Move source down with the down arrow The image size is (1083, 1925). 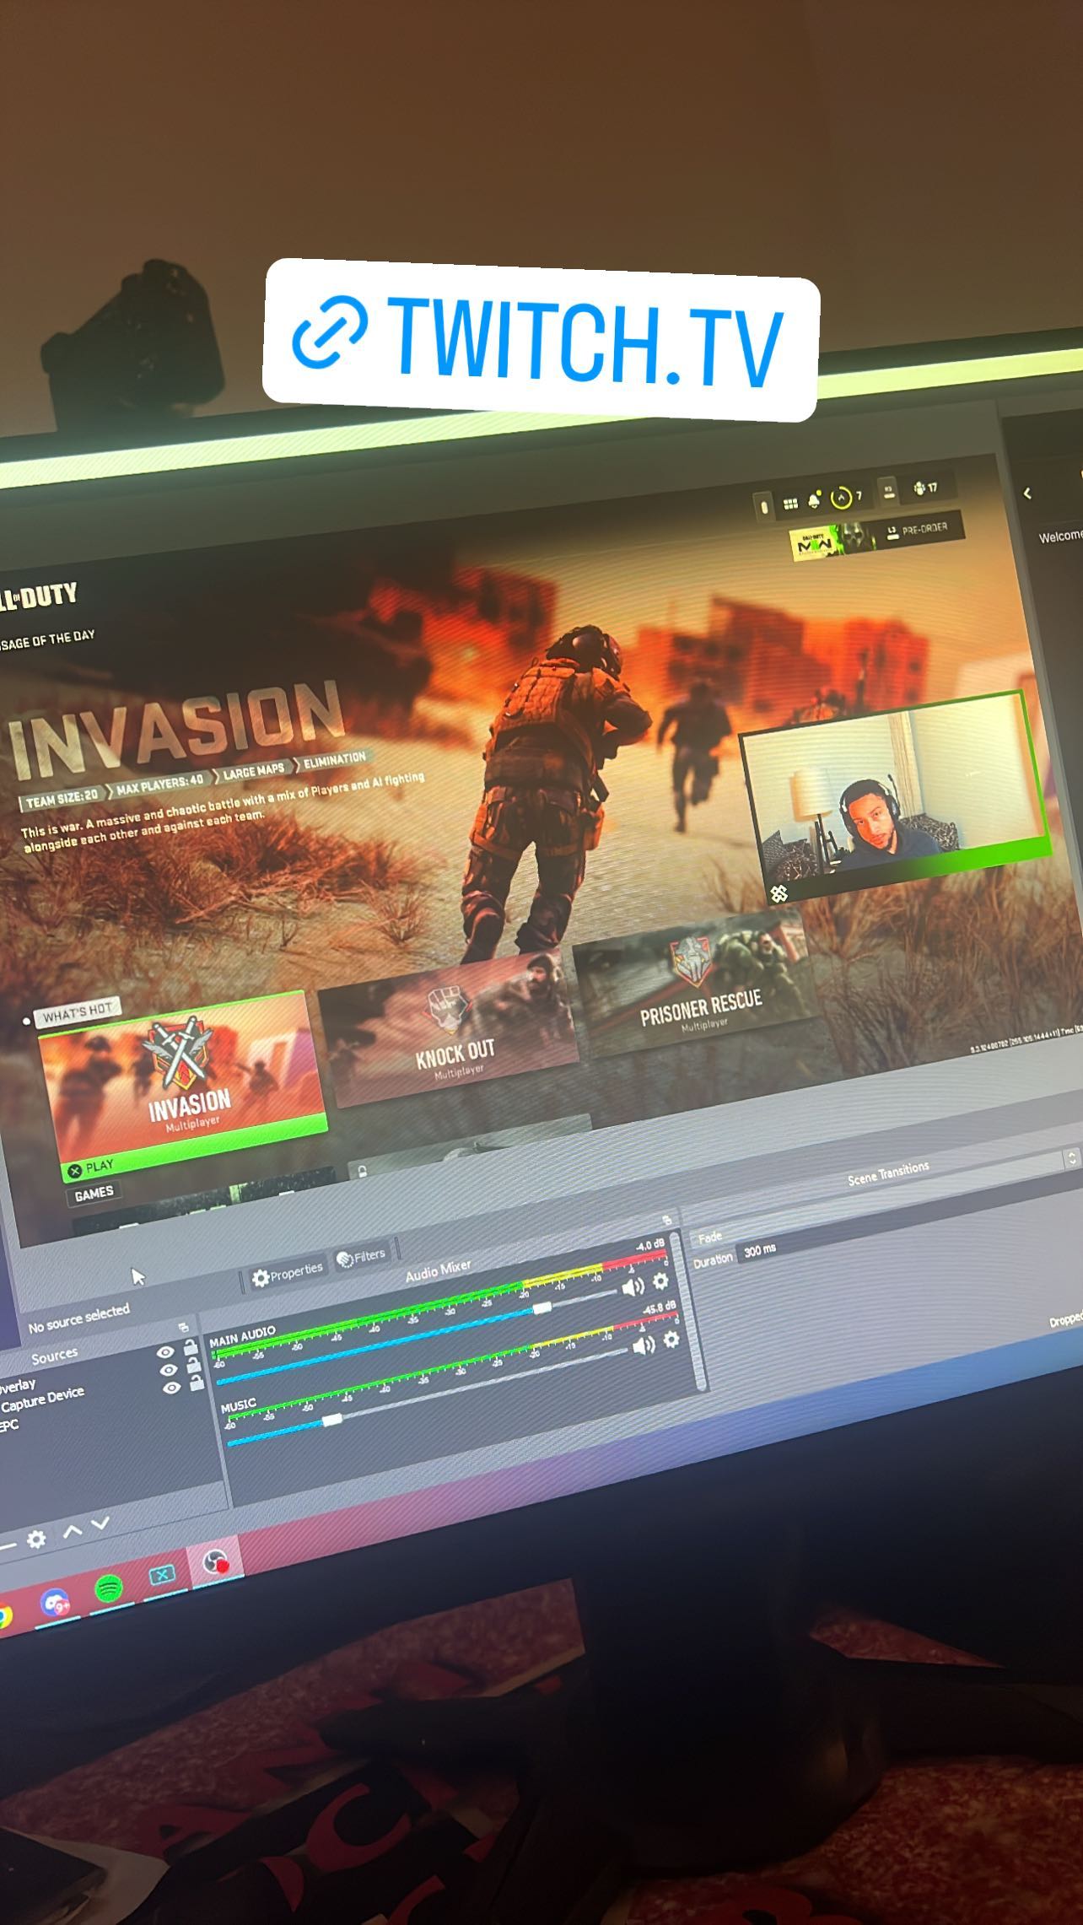(x=100, y=1523)
